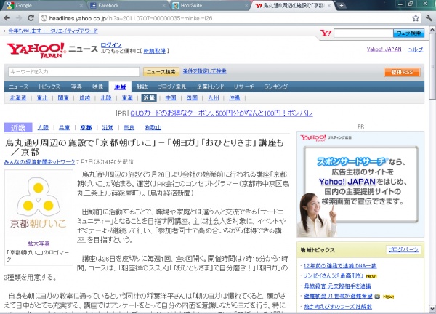This screenshot has height=314, width=436.
Task: Click the キーワードを入力 news search field
Action: 74,72
